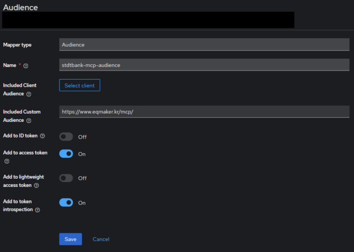The width and height of the screenshot is (354, 252).
Task: Cancel editing the mapper
Action: [101, 239]
